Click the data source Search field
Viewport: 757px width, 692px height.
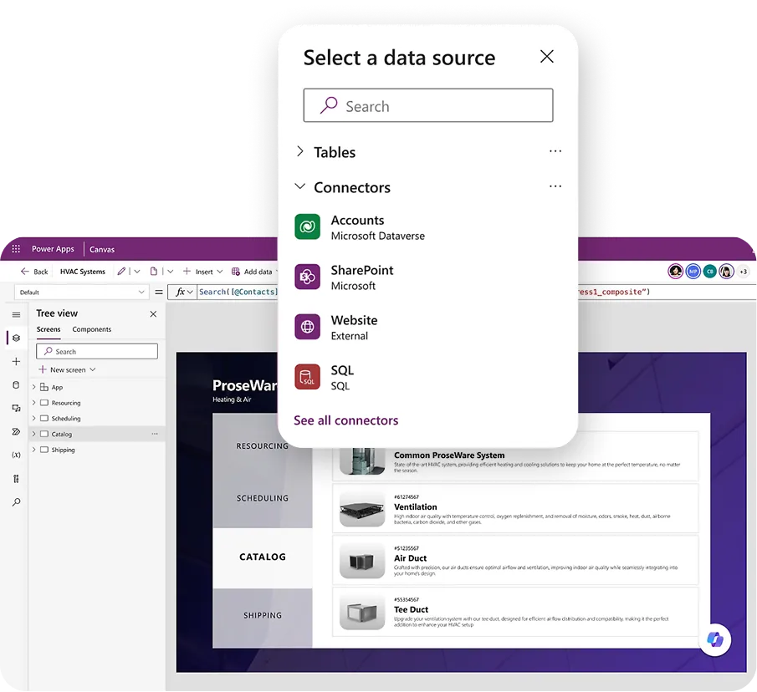pos(428,105)
